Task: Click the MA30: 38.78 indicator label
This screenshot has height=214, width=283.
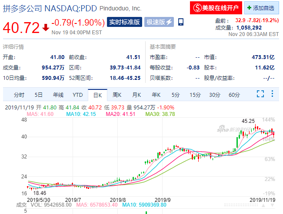Action: [x=160, y=114]
